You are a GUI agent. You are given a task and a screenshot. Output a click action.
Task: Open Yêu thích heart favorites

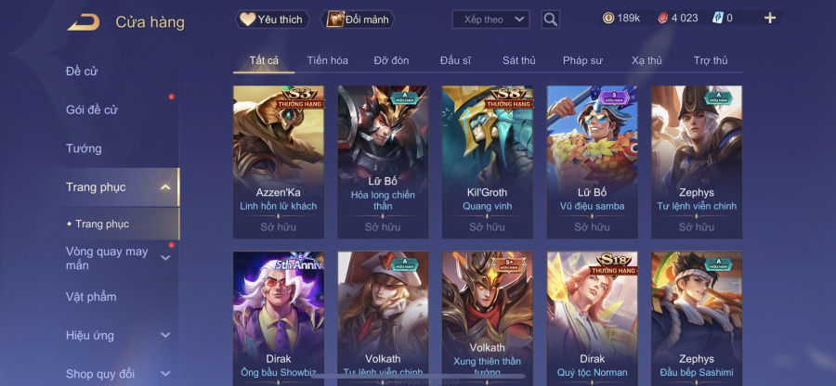pyautogui.click(x=272, y=19)
